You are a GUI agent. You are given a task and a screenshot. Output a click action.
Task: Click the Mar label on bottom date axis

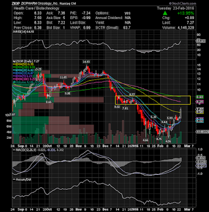pos(187,209)
